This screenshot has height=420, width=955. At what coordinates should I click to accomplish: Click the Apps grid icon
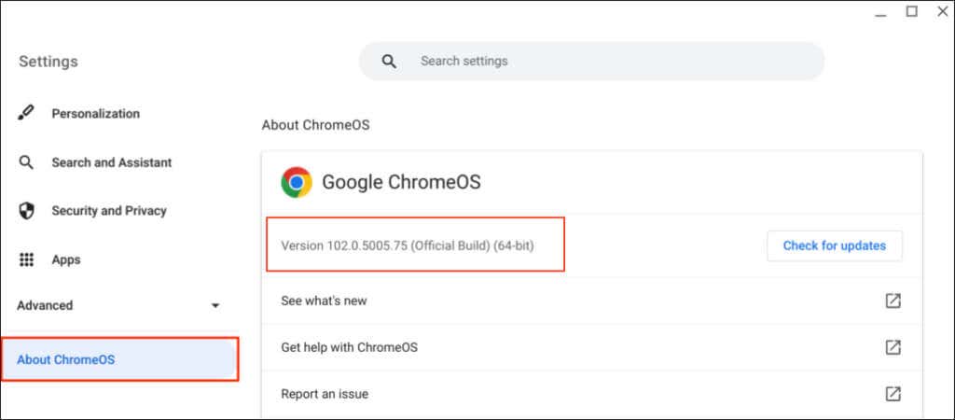pyautogui.click(x=26, y=259)
